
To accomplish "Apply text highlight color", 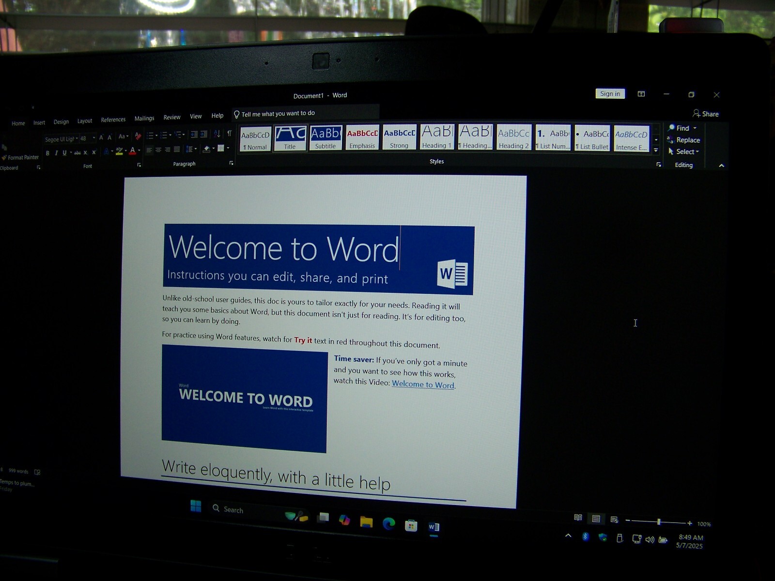I will (119, 152).
